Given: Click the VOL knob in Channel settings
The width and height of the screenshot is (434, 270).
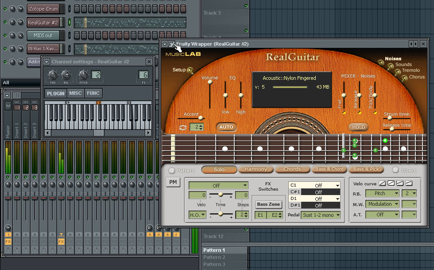Looking at the screenshot, I should pos(66,74).
